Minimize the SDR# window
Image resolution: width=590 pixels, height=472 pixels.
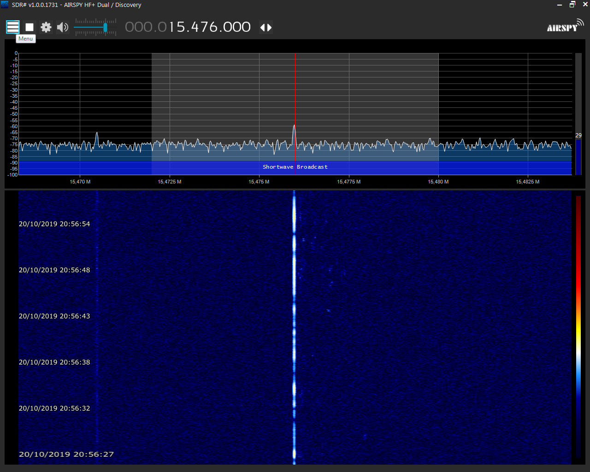[560, 5]
